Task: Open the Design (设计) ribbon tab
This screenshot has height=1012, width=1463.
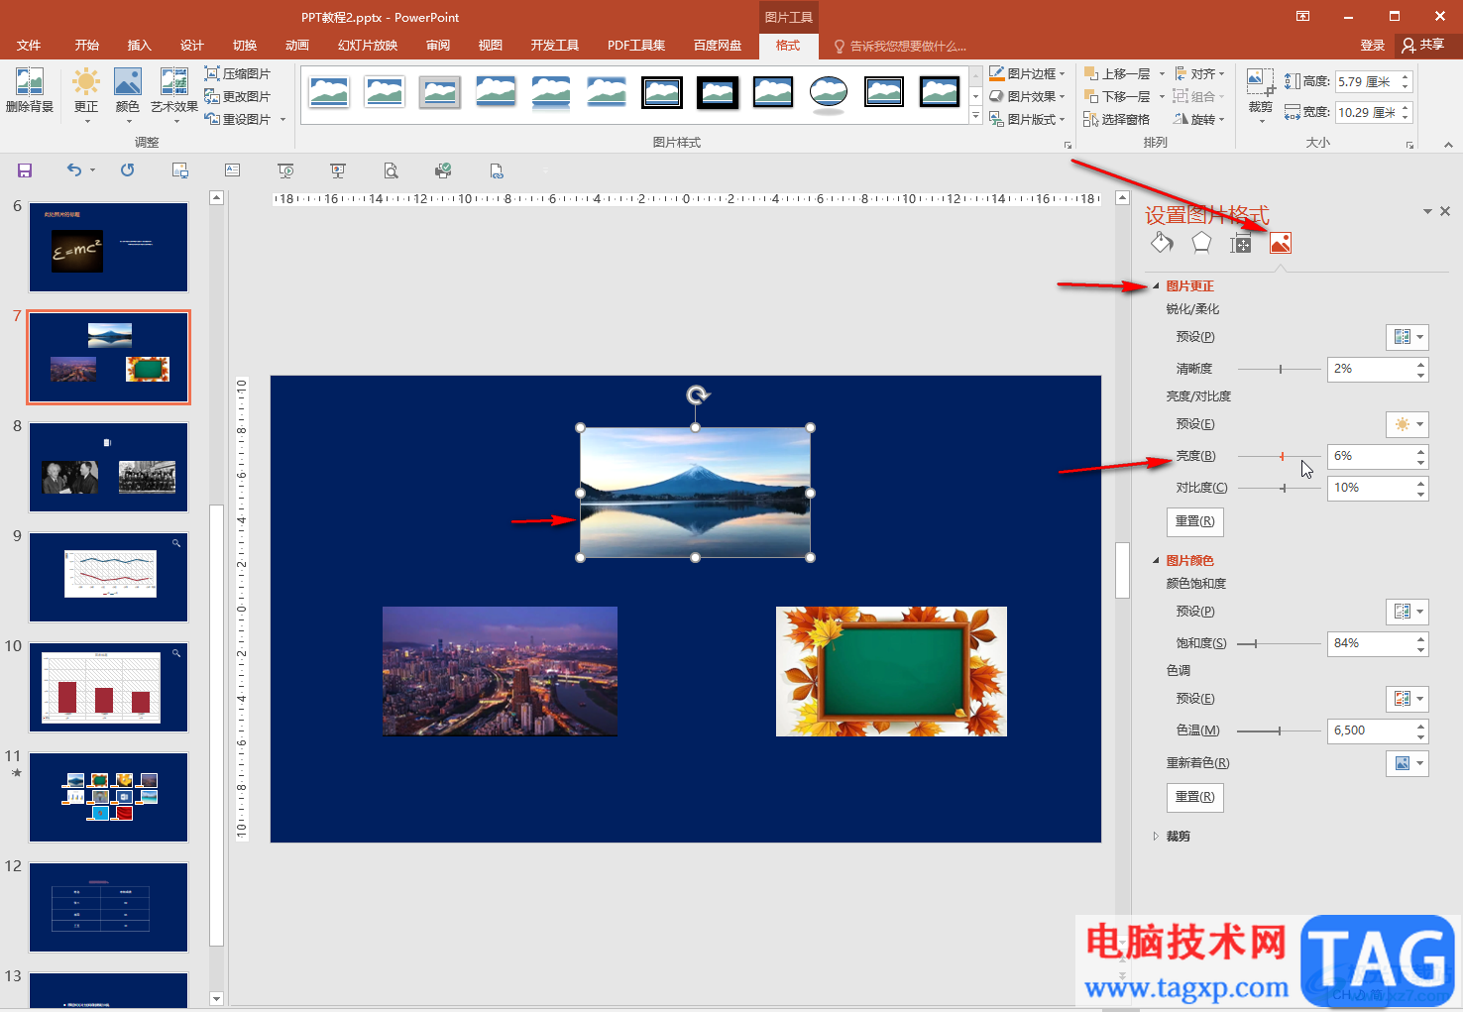Action: point(192,46)
